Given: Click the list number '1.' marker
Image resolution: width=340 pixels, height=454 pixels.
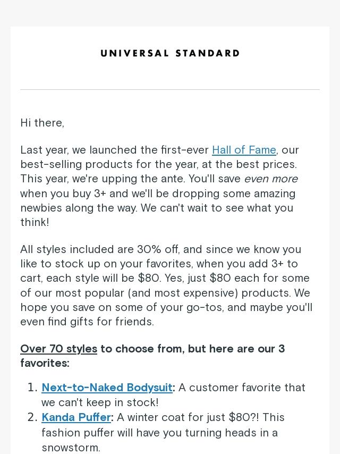Looking at the screenshot, I should [x=32, y=388].
